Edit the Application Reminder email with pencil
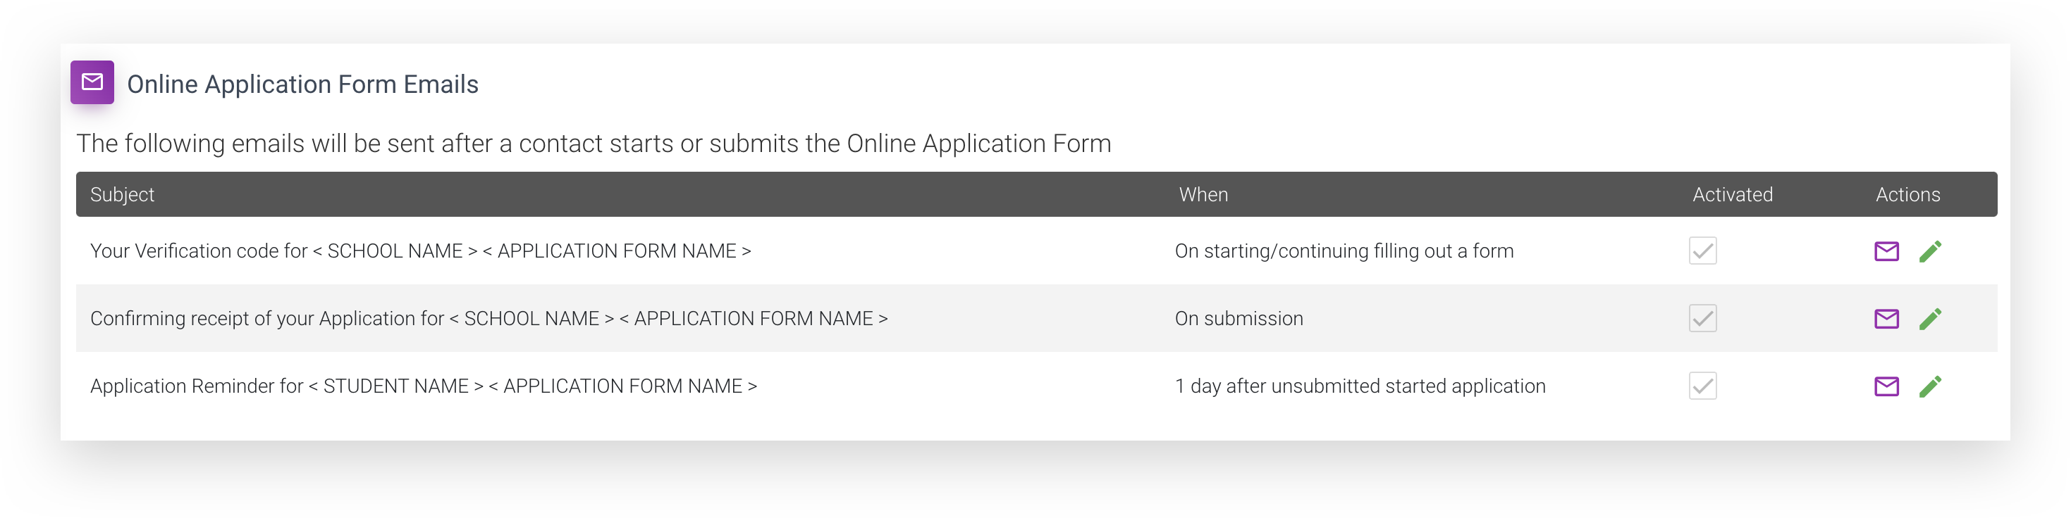 click(1930, 386)
